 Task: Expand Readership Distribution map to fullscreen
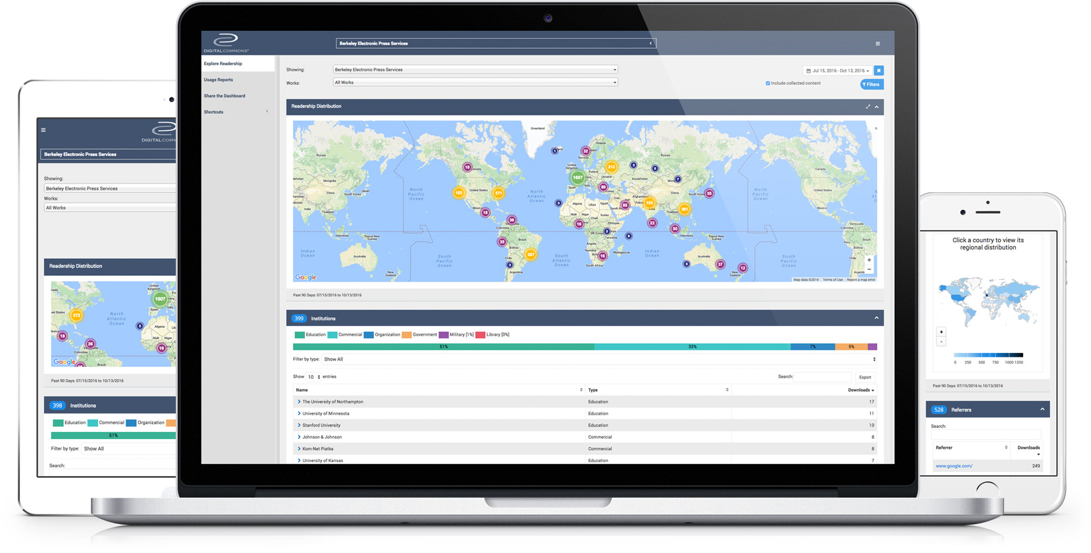tap(868, 107)
